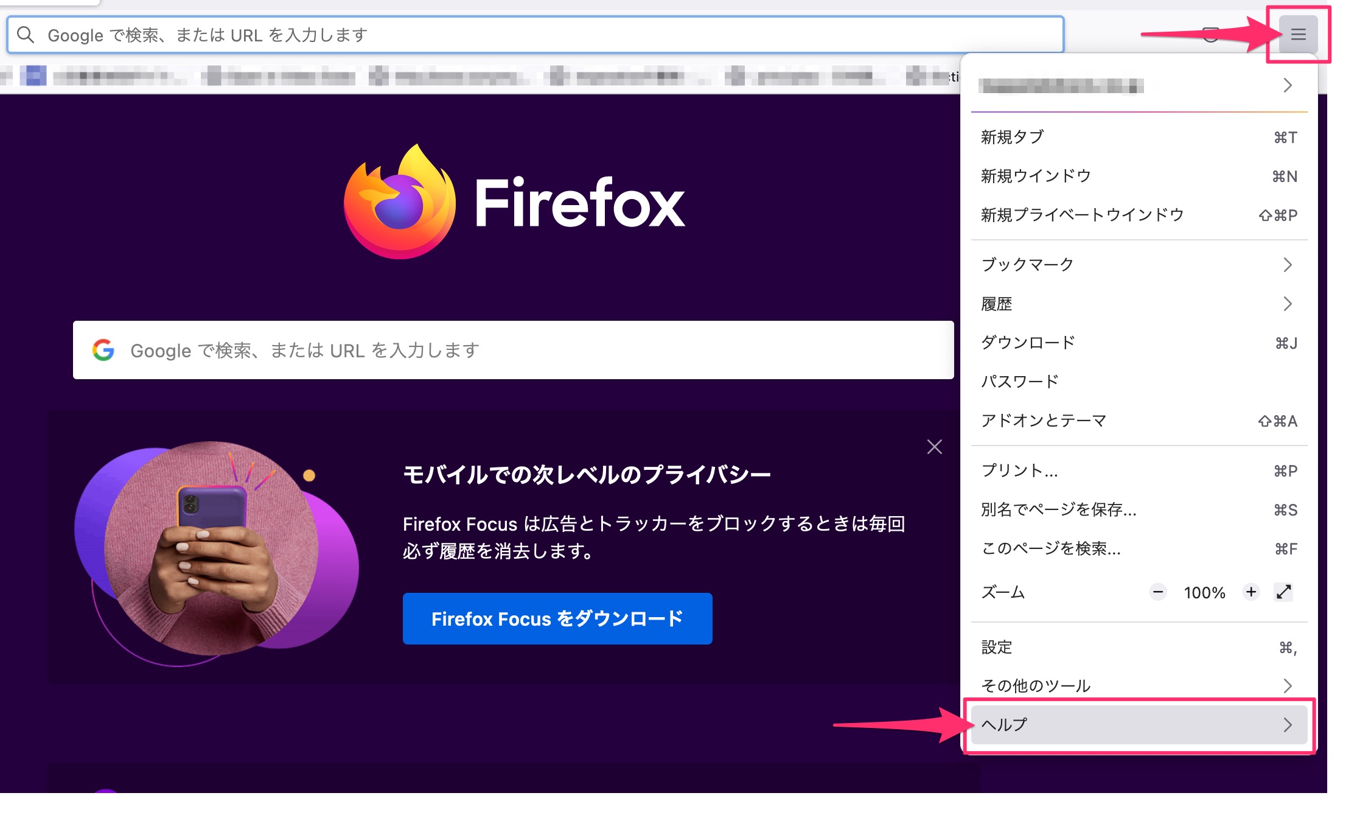Screen dimensions: 1357x818
Task: Open 設定 from the menu
Action: pyautogui.click(x=1139, y=647)
